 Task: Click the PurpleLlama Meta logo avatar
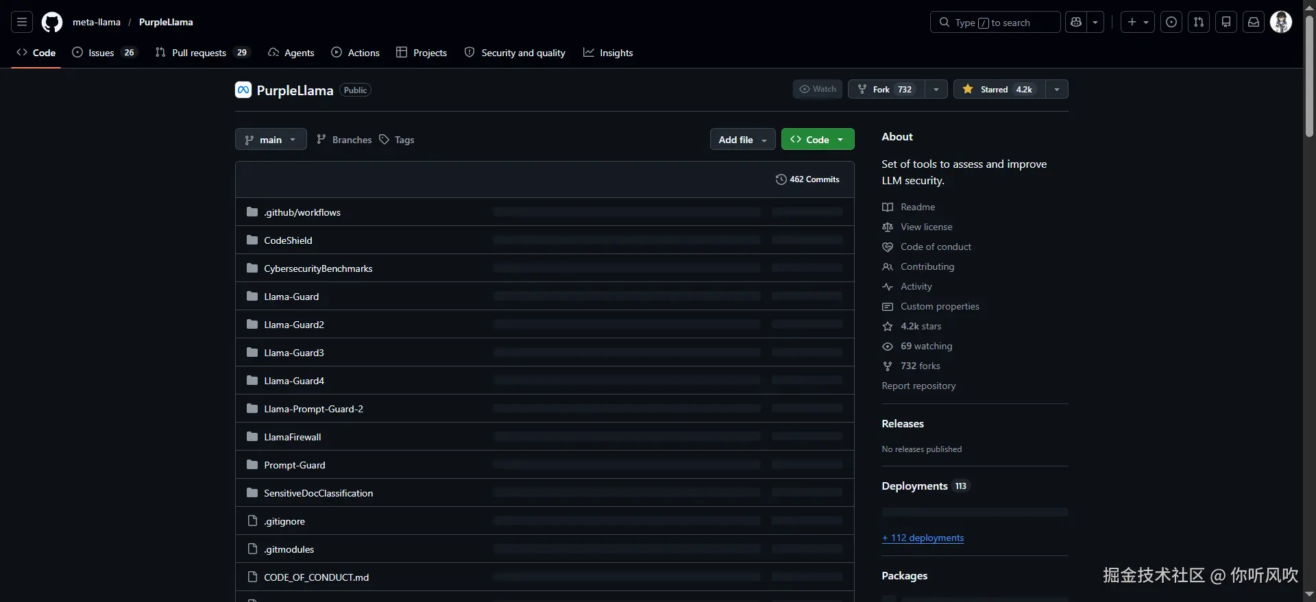tap(243, 90)
